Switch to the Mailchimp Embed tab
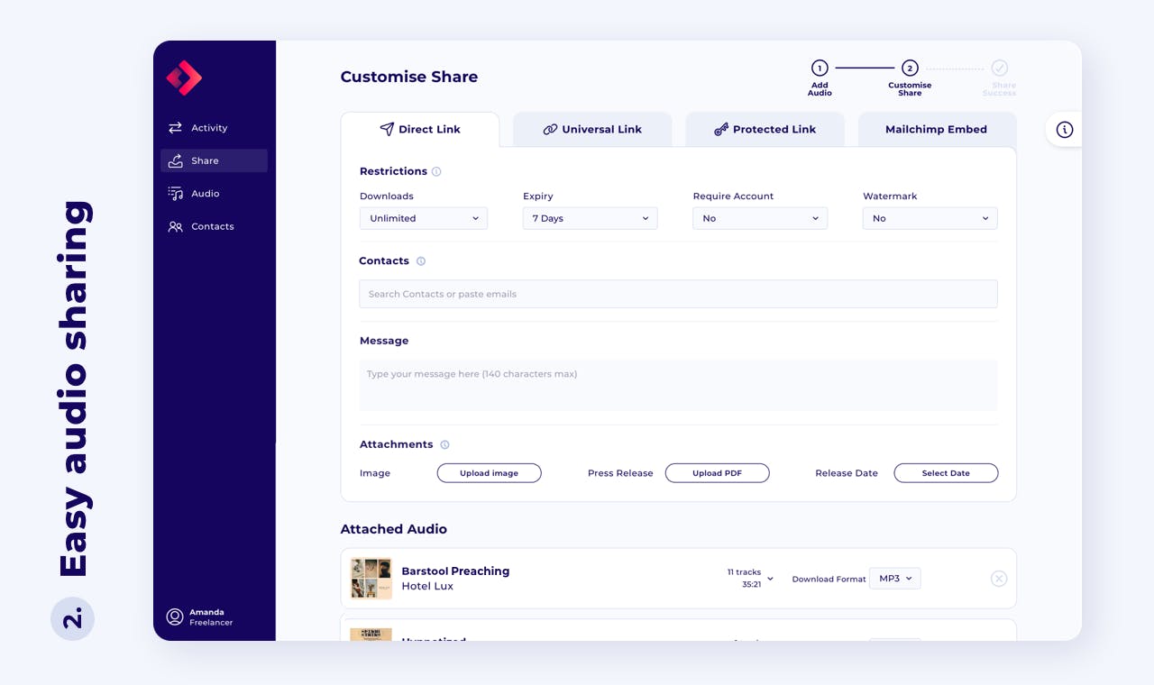Viewport: 1154px width, 685px height. coord(938,130)
